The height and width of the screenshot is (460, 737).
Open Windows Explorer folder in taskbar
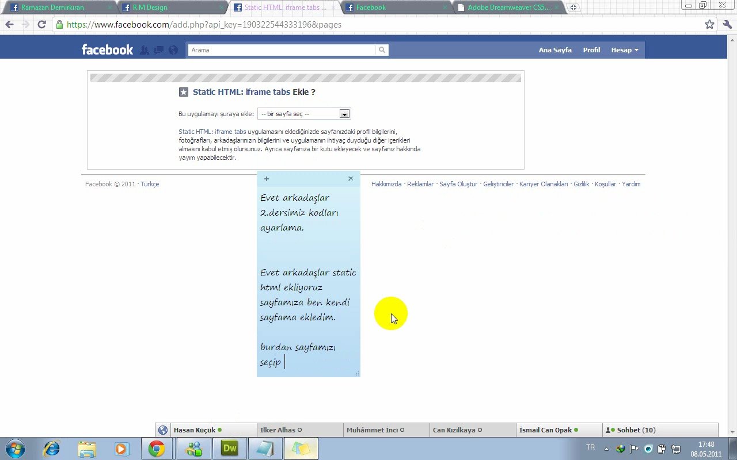point(87,448)
